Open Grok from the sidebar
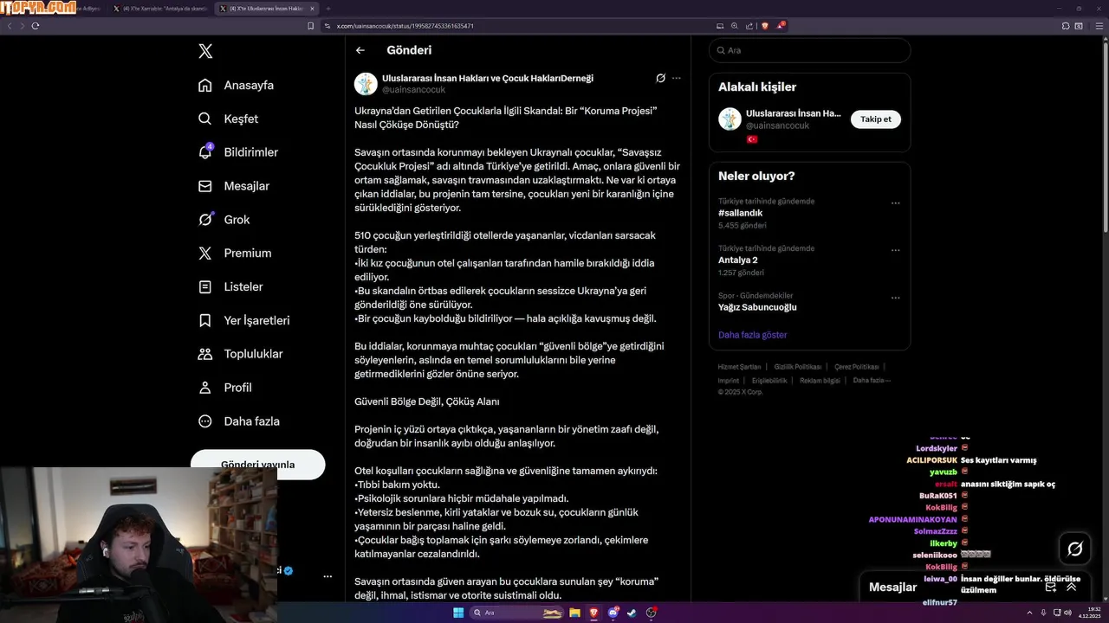Viewport: 1109px width, 623px height. (224, 220)
